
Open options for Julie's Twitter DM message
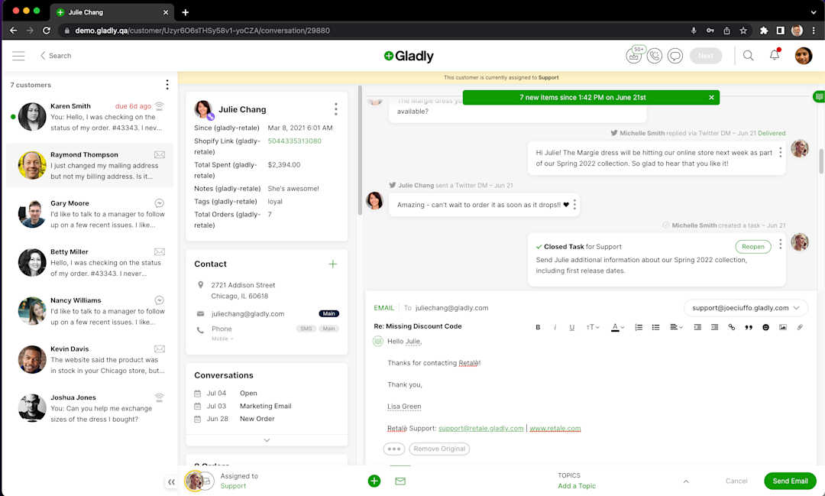point(574,204)
